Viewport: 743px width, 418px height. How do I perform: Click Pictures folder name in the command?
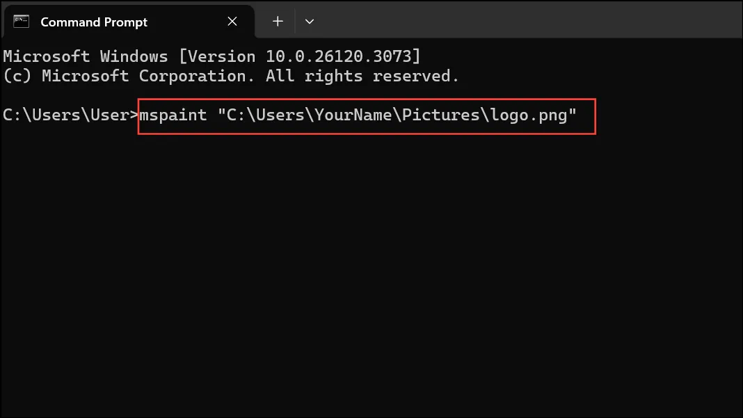(440, 115)
